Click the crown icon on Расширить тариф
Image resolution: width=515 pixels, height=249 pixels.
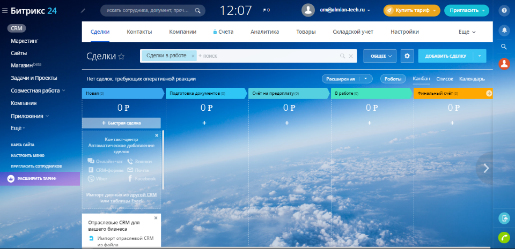(x=11, y=179)
